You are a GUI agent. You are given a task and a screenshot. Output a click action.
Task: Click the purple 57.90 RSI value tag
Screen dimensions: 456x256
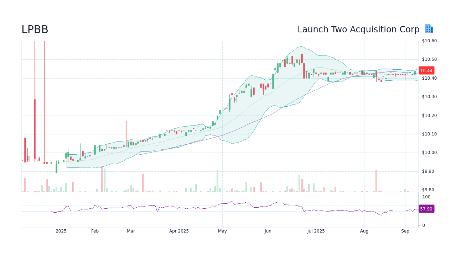click(426, 209)
